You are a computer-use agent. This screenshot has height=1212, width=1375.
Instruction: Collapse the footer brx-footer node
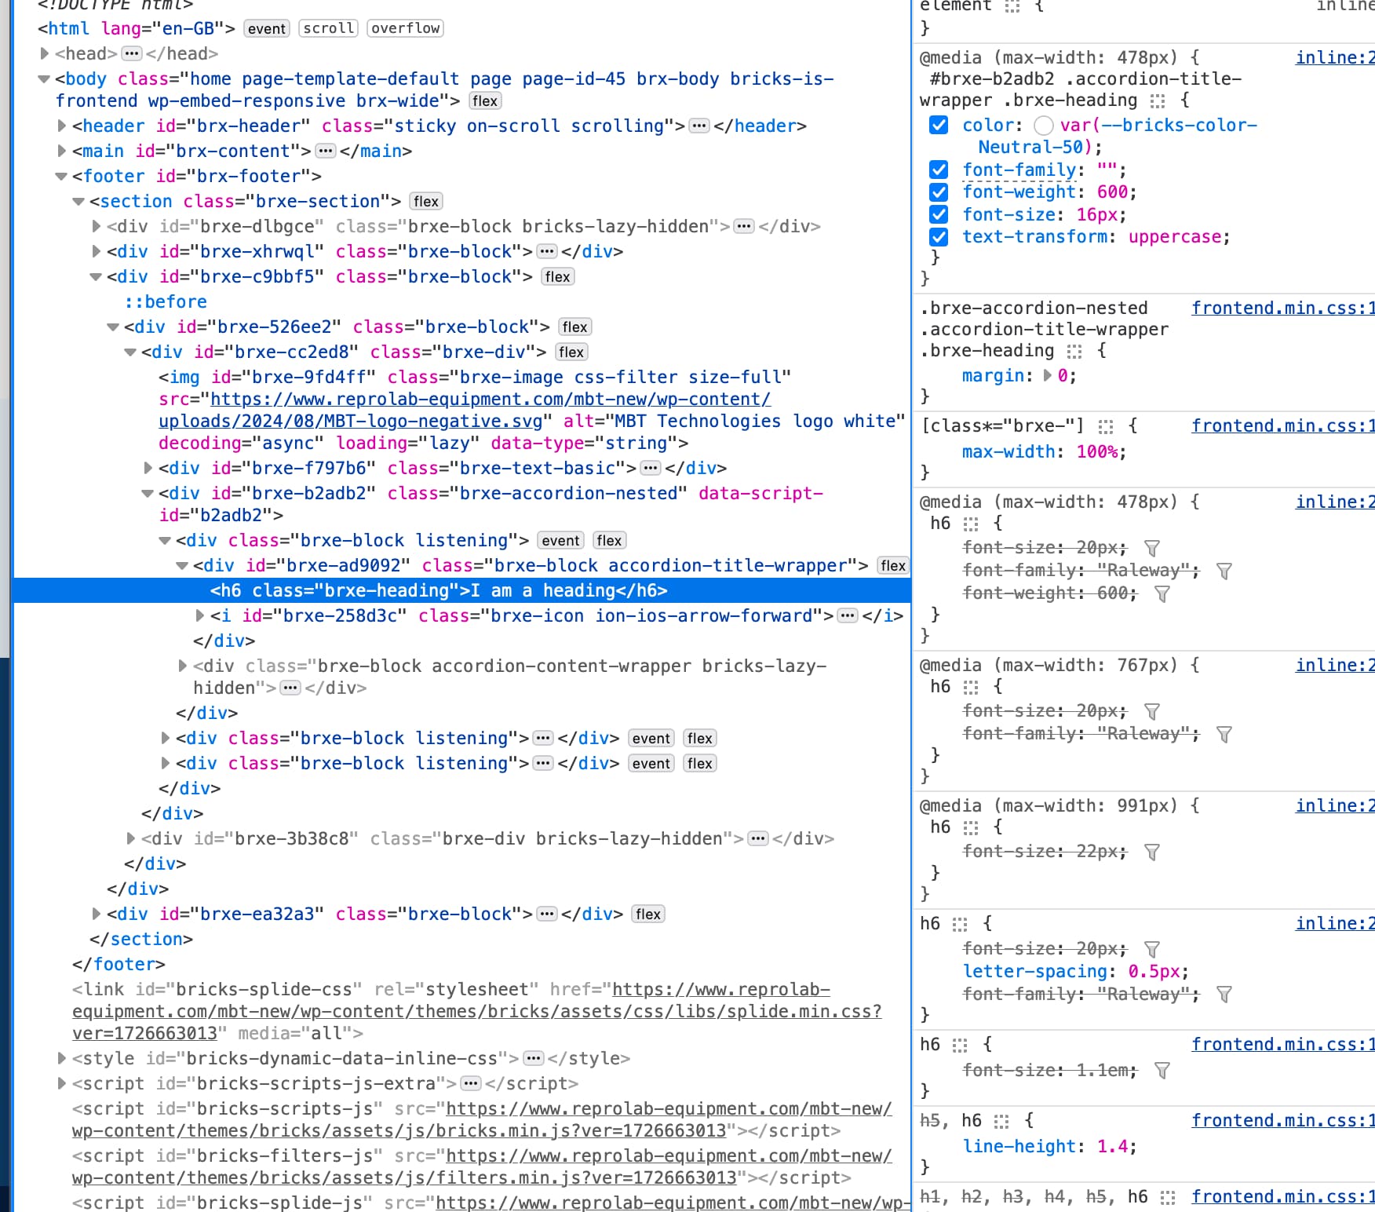tap(62, 177)
